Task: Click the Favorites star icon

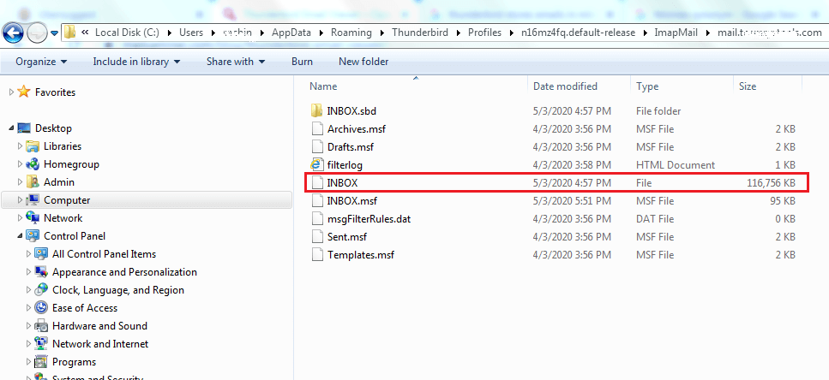Action: coord(24,92)
